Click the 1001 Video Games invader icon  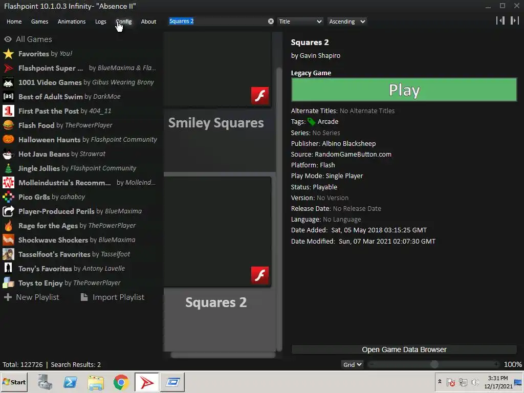point(8,82)
